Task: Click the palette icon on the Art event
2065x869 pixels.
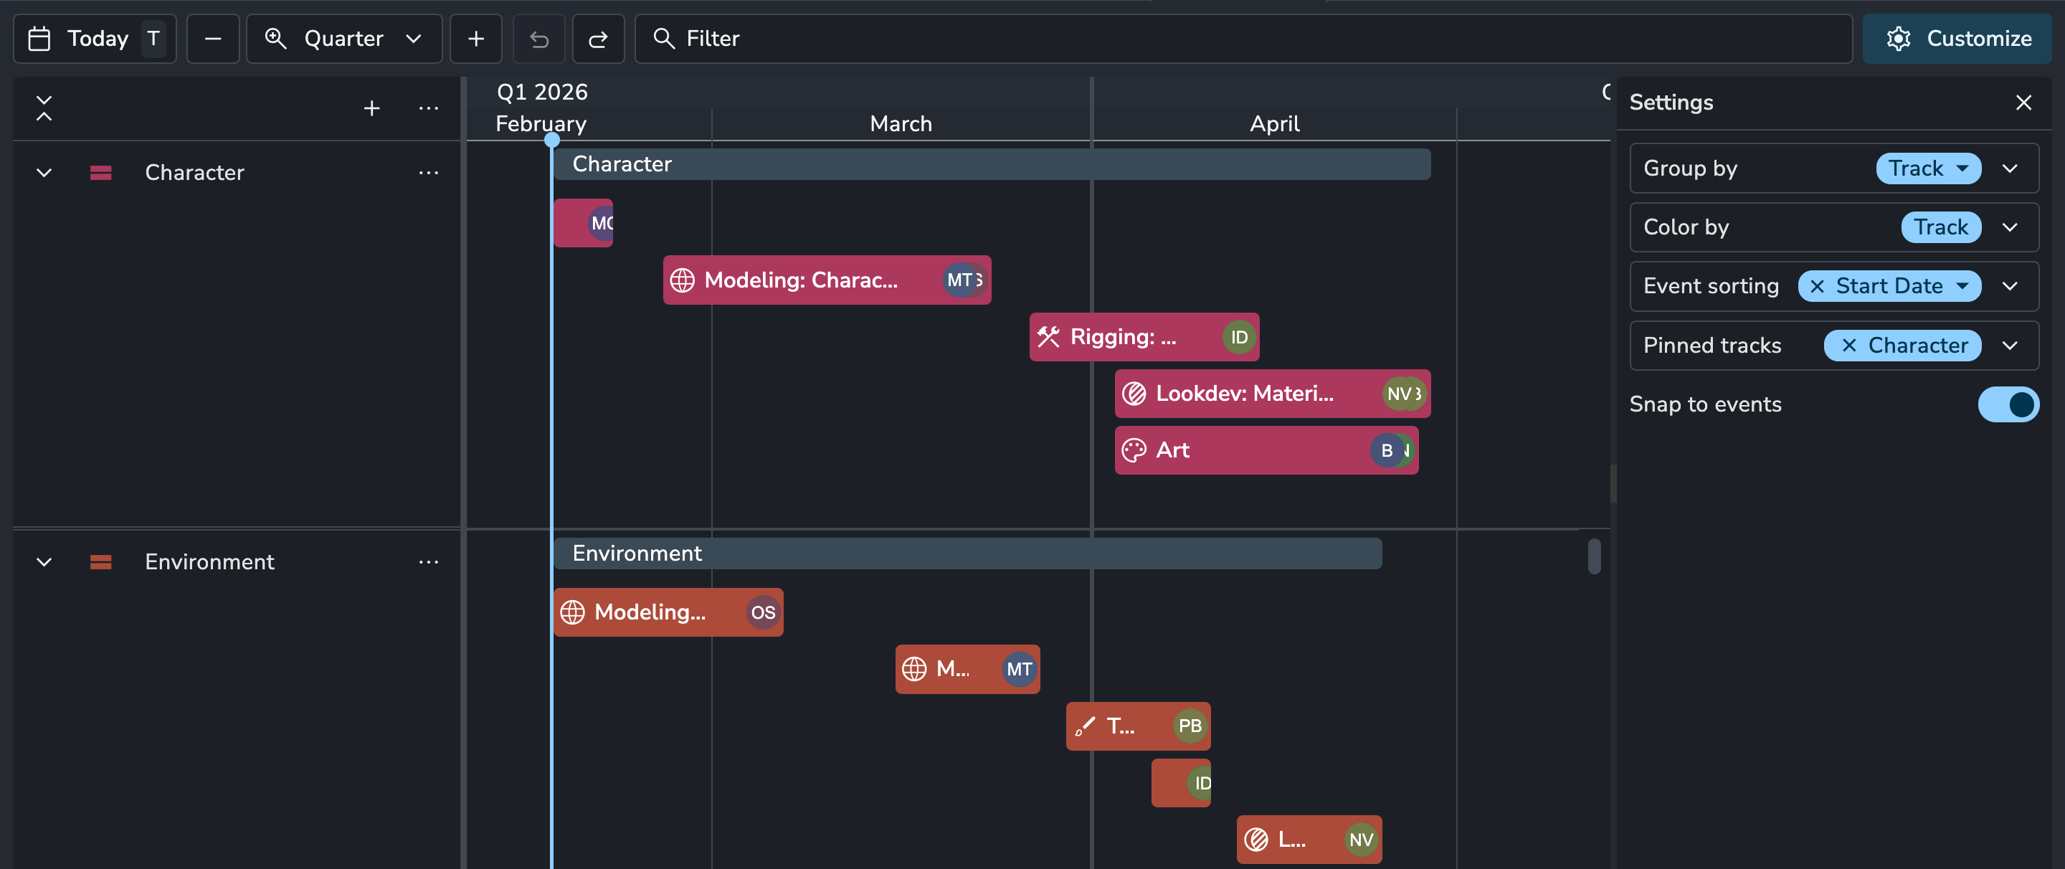Action: pyautogui.click(x=1133, y=450)
